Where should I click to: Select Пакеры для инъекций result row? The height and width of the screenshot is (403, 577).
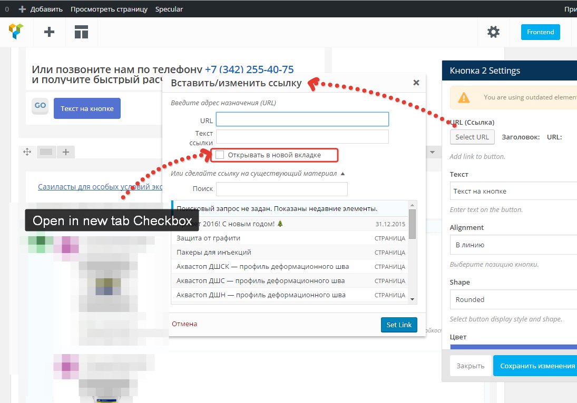click(x=290, y=253)
